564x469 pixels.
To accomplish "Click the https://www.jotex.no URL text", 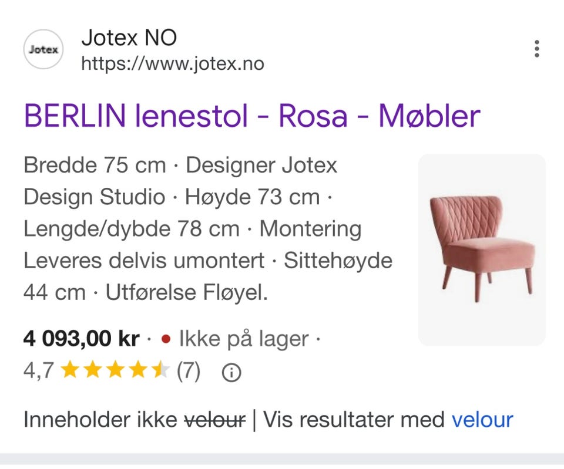I will click(172, 63).
